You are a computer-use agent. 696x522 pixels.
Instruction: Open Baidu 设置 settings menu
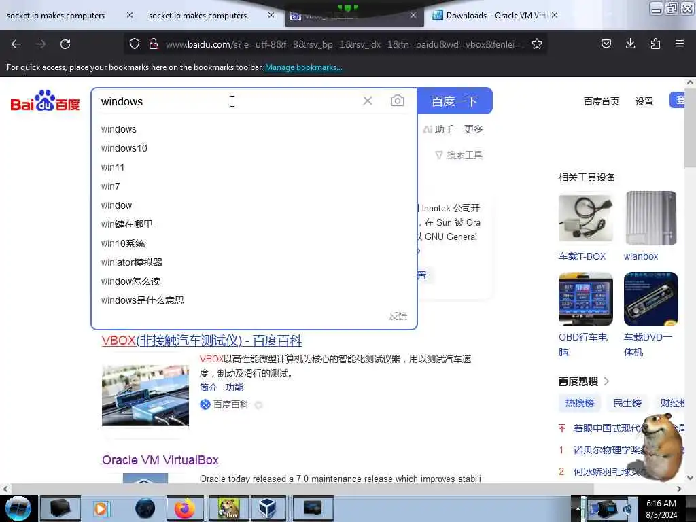[644, 101]
